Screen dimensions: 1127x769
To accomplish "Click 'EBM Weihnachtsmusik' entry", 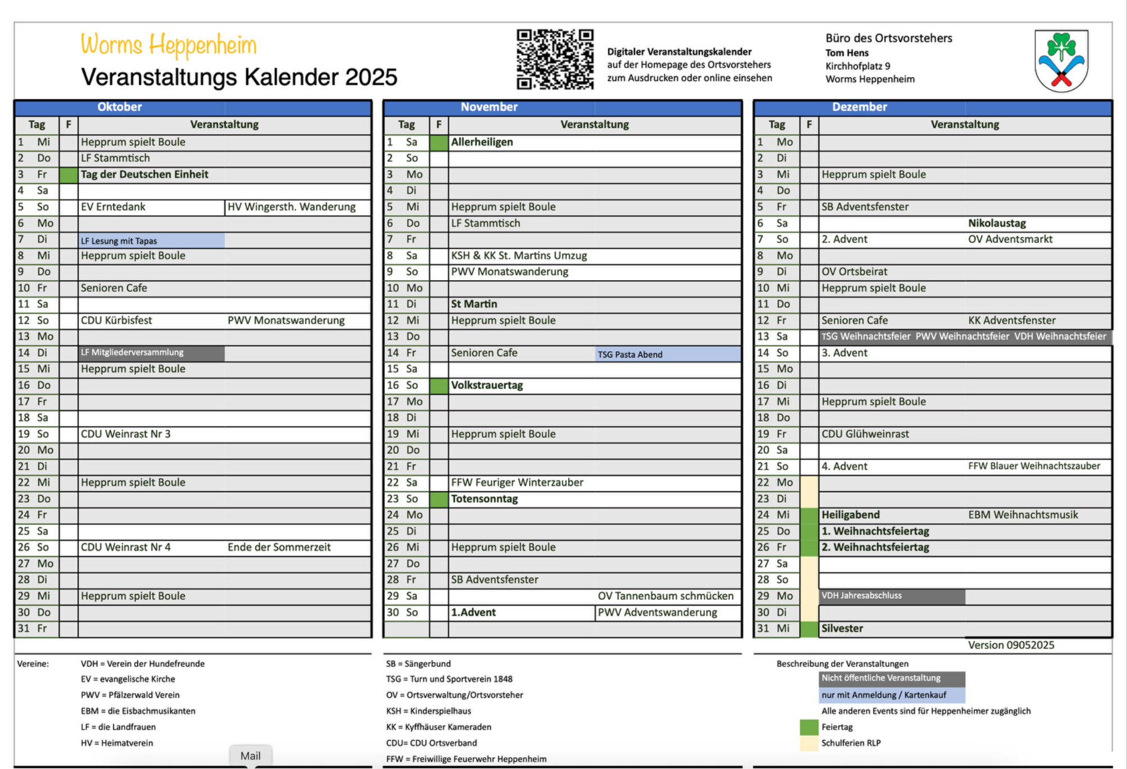I will pos(1023,515).
